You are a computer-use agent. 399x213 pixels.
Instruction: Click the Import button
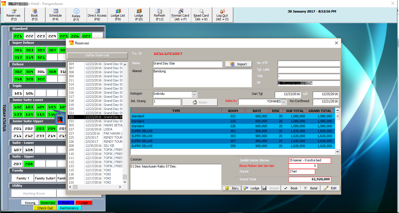click(x=238, y=64)
